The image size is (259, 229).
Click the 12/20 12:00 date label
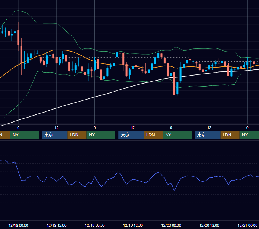(x=209, y=225)
